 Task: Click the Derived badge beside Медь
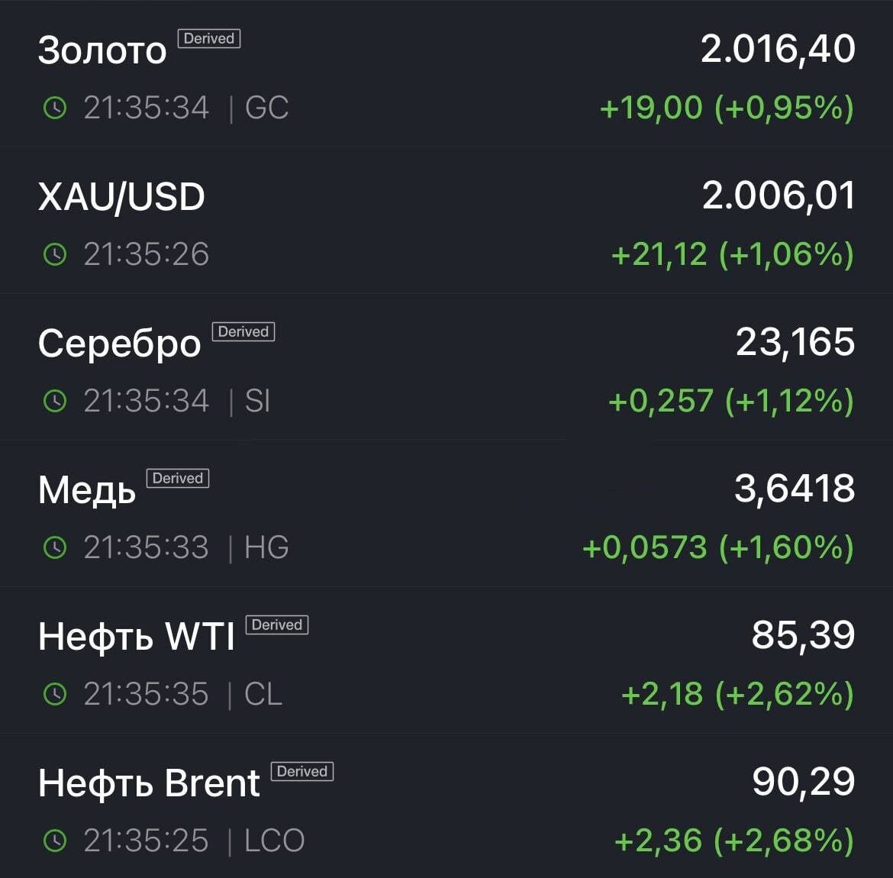(x=177, y=478)
